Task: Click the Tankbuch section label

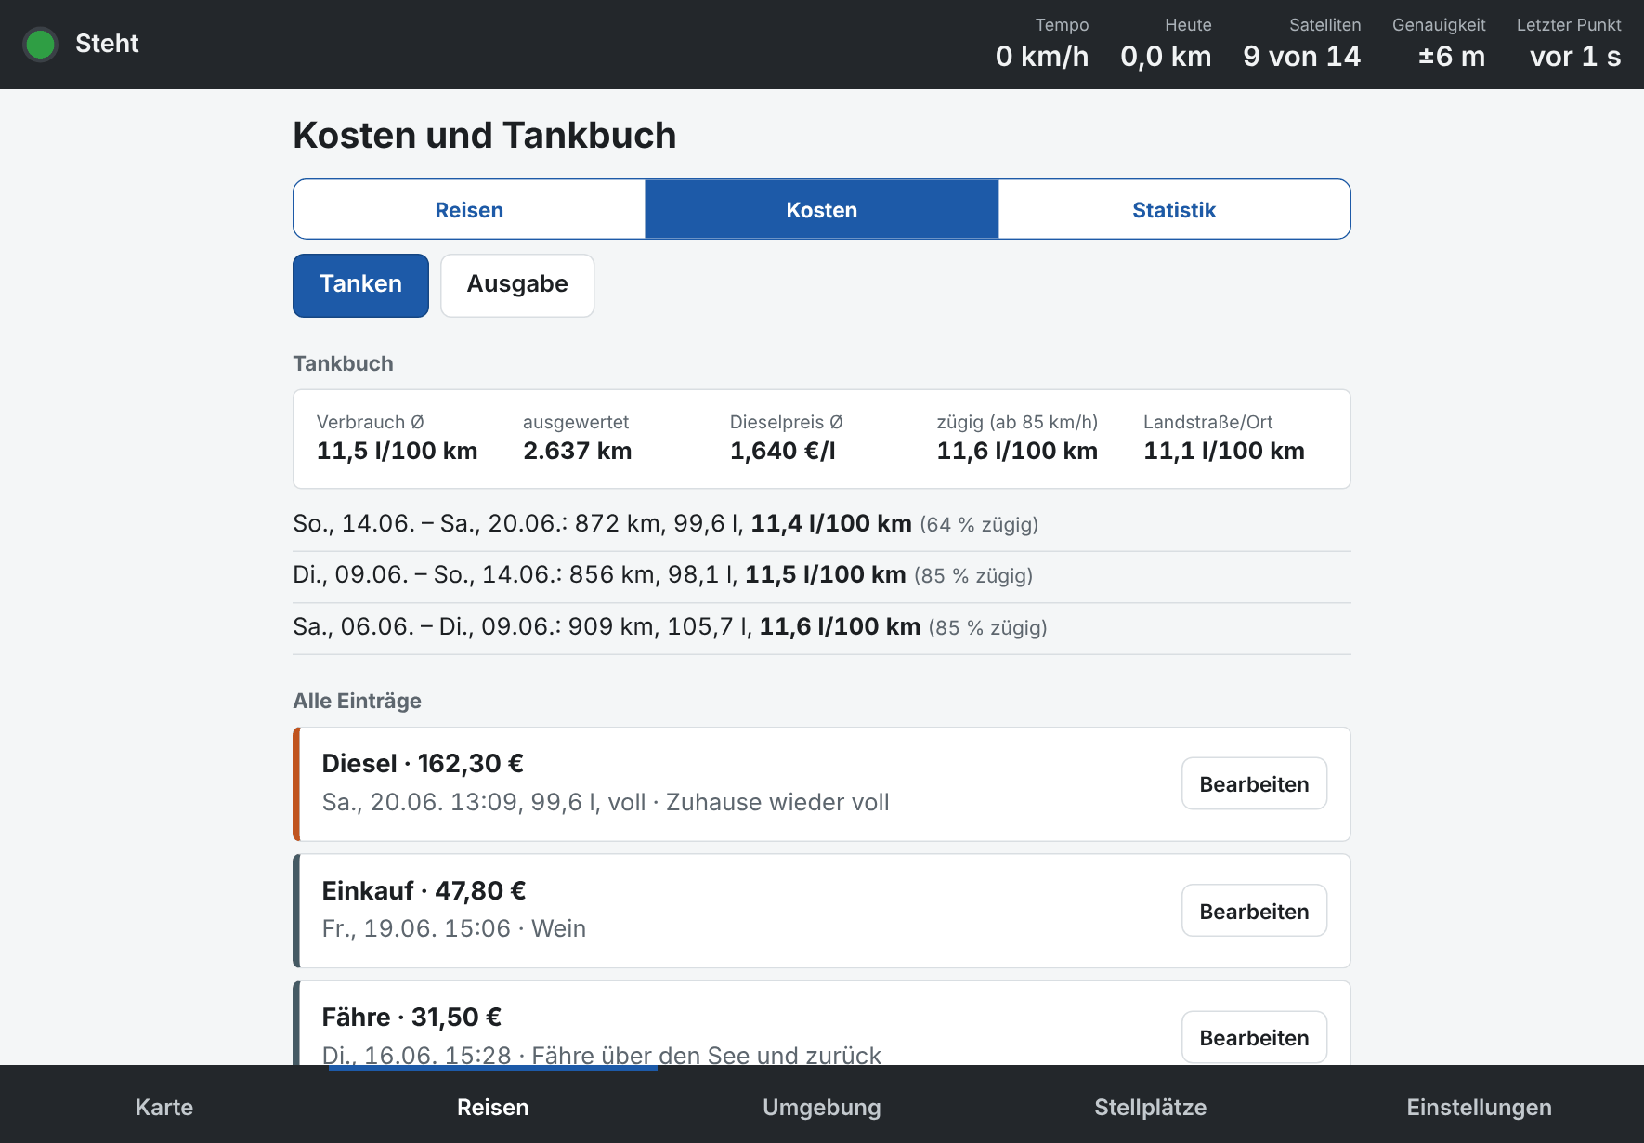Action: pos(344,363)
